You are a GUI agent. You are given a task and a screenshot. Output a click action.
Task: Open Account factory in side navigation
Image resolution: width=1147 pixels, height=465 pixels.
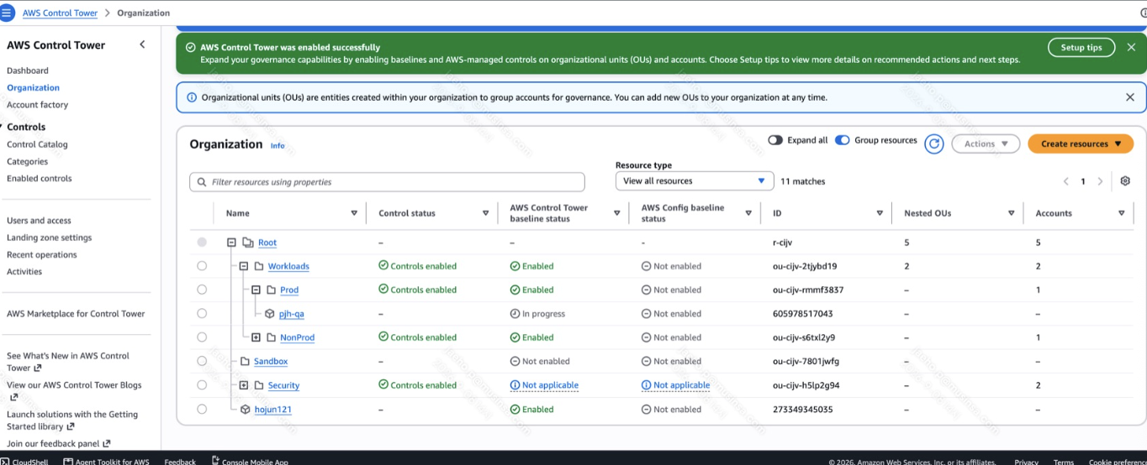37,105
